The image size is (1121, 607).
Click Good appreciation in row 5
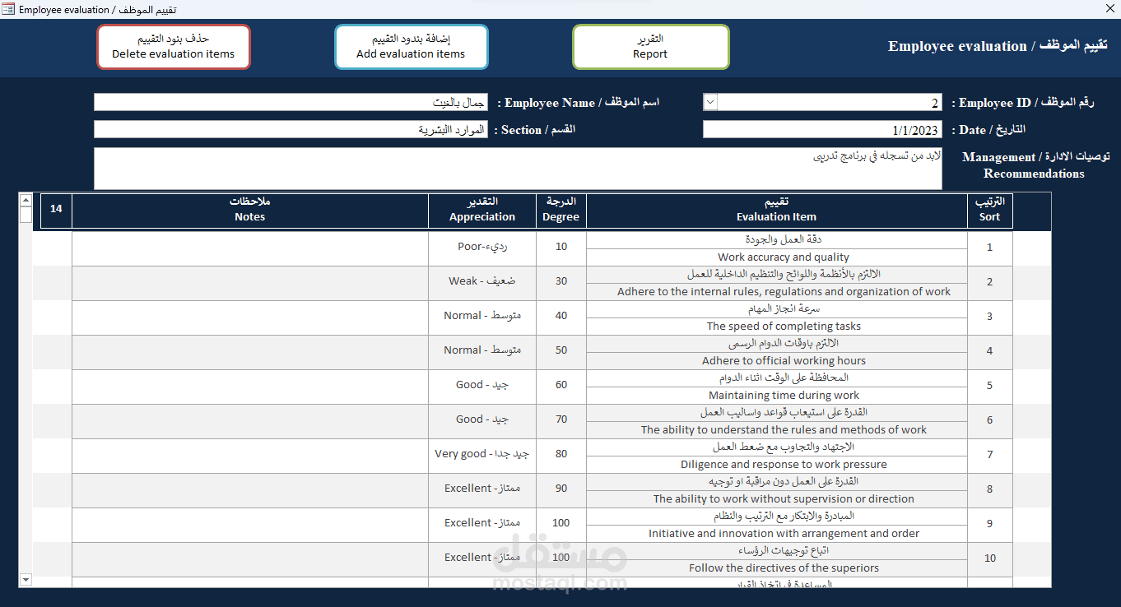[482, 385]
